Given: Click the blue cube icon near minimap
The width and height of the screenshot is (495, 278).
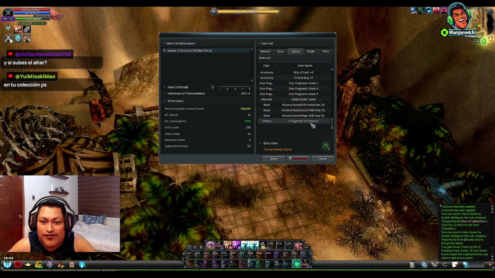Looking at the screenshot, I should click(x=428, y=10).
